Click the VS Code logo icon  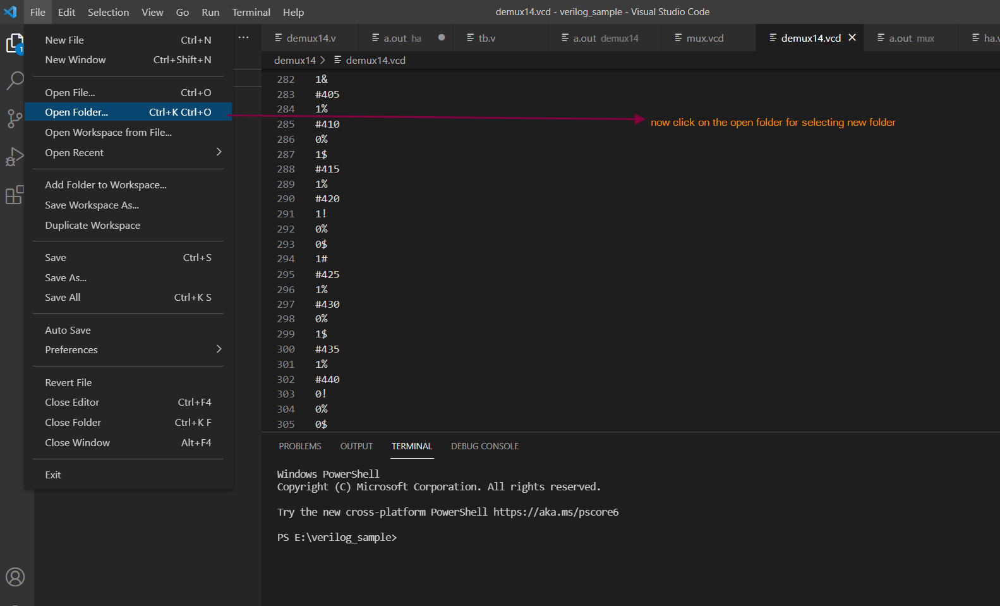(x=11, y=12)
